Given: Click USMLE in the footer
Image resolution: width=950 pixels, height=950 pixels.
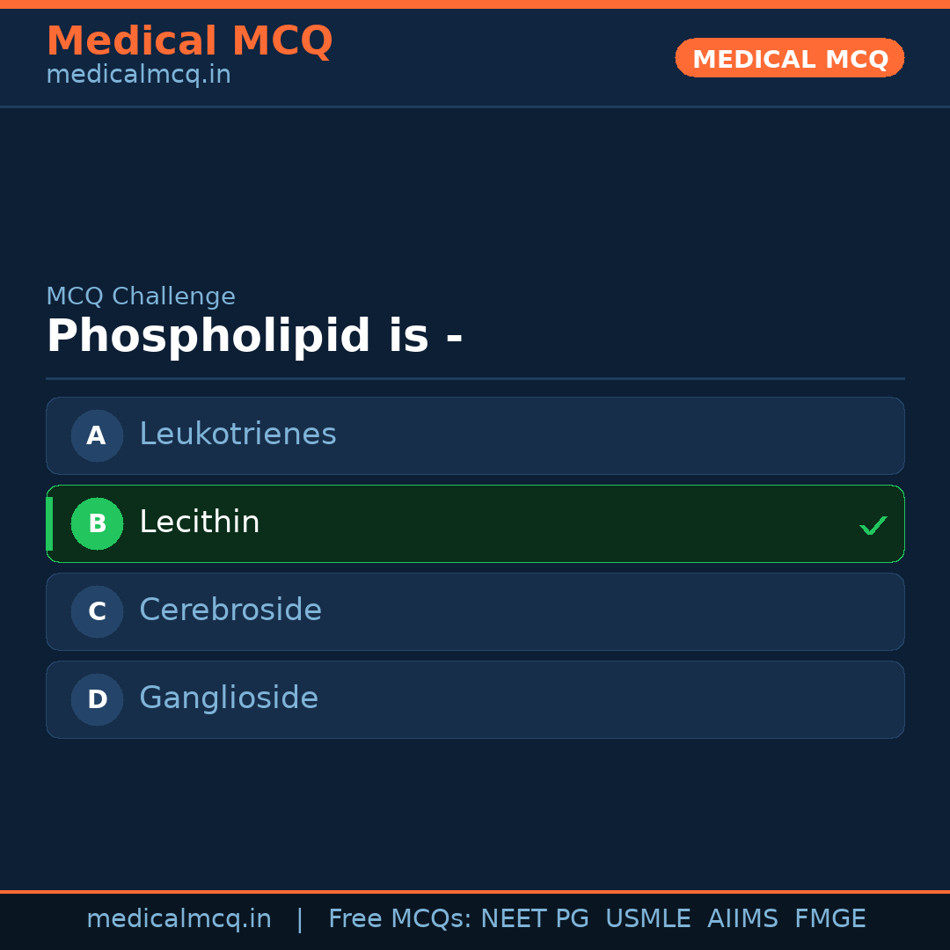Looking at the screenshot, I should [x=647, y=919].
